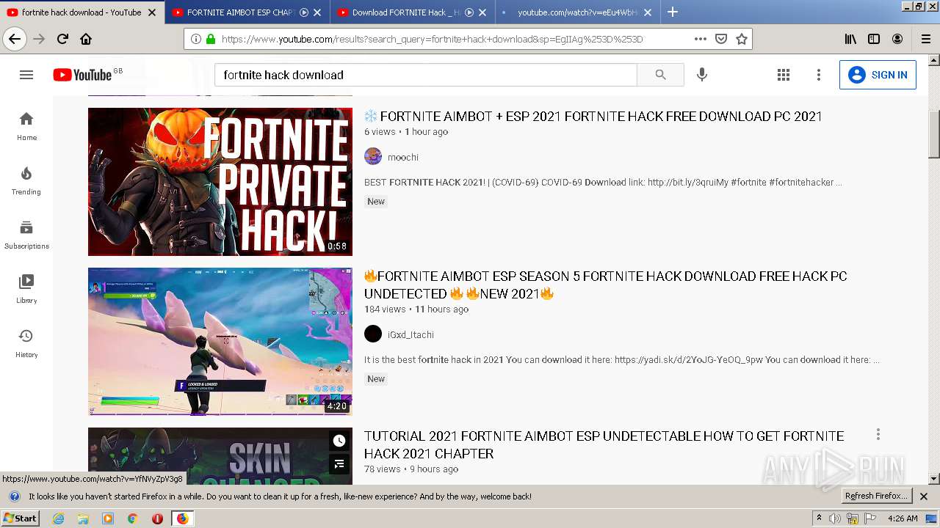This screenshot has height=528, width=940.
Task: Click the SIGN IN button
Action: [x=878, y=75]
